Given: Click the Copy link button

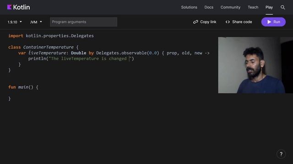Looking at the screenshot, I should click(205, 22).
